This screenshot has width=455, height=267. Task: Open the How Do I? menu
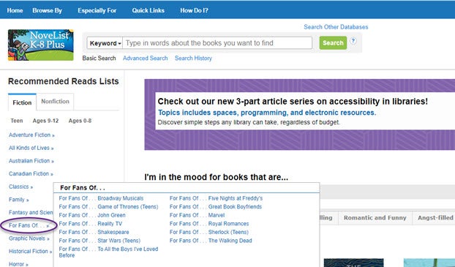coord(194,10)
